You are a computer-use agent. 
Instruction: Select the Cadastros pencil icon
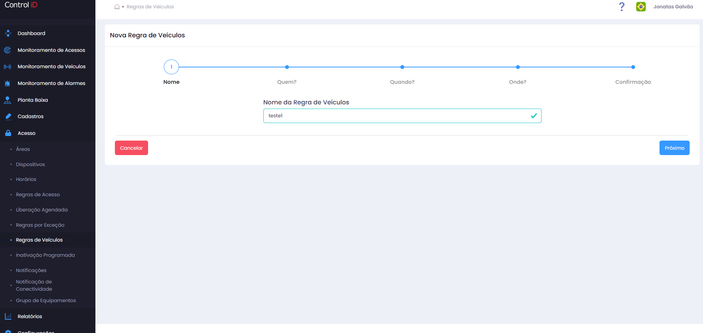[8, 116]
